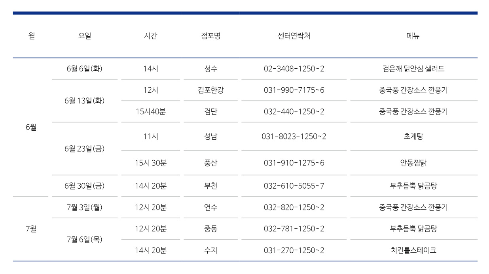This screenshot has height=274, width=489.
Task: Select the 센터연락처 column header
Action: [294, 36]
